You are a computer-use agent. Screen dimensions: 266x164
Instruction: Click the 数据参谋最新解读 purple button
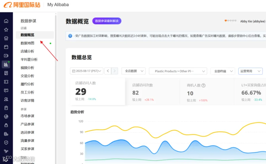coord(107,21)
